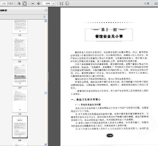
Task: Click chapter heading 第十一招
Action: coord(109,30)
